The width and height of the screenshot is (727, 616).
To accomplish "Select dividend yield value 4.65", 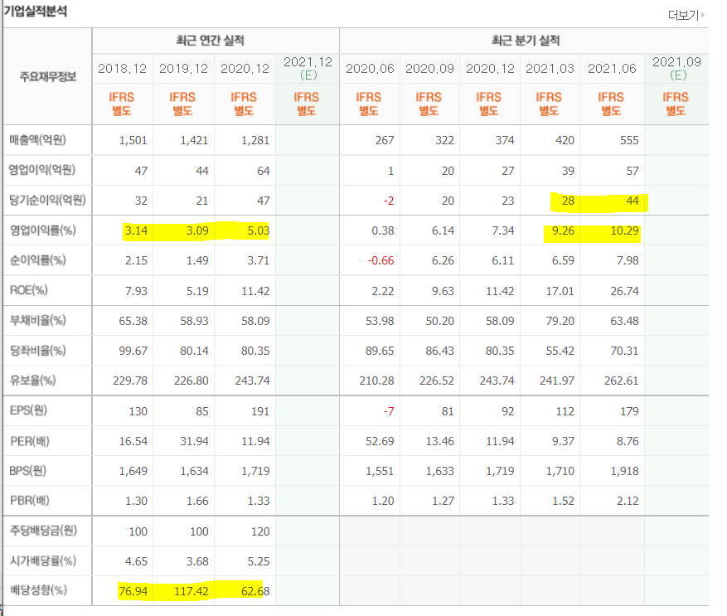I will pos(136,561).
